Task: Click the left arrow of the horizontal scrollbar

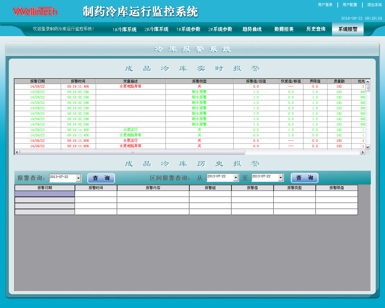Action: point(17,152)
